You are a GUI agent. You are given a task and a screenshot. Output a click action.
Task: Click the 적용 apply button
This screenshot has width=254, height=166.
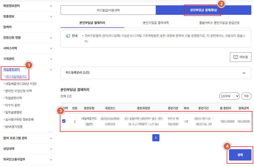pyautogui.click(x=246, y=96)
